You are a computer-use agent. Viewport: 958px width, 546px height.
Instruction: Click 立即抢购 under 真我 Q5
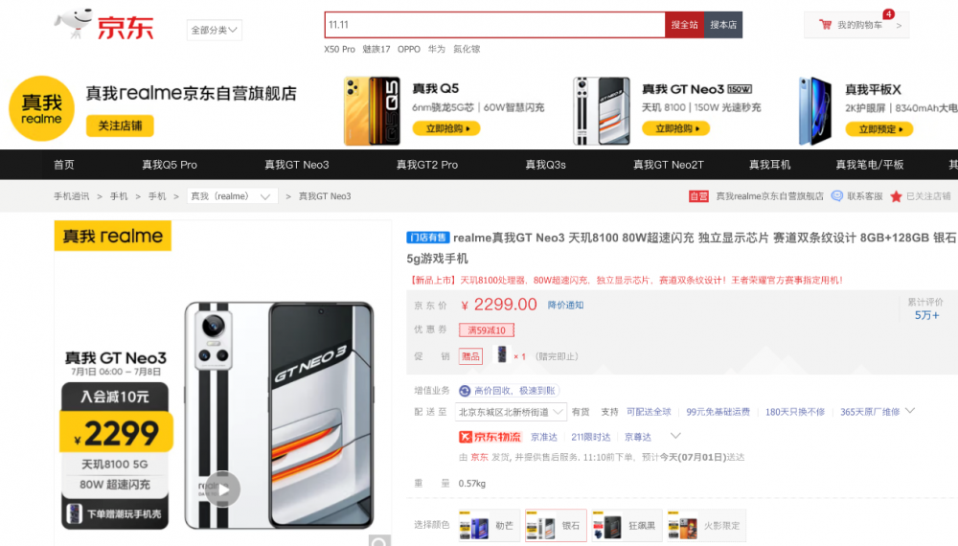[446, 128]
